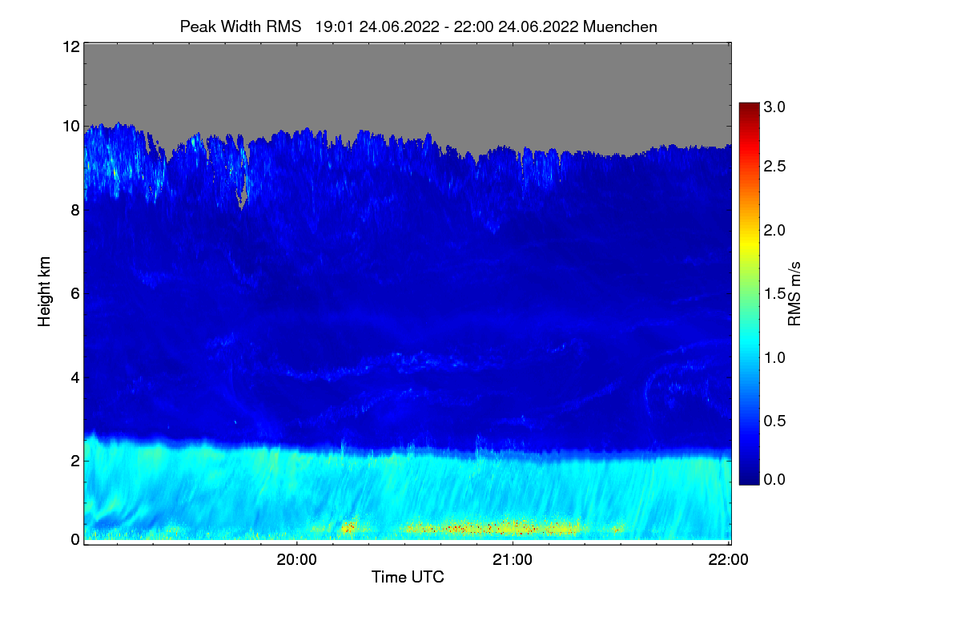
Task: Click the colorbar value 3.0
Action: [774, 107]
